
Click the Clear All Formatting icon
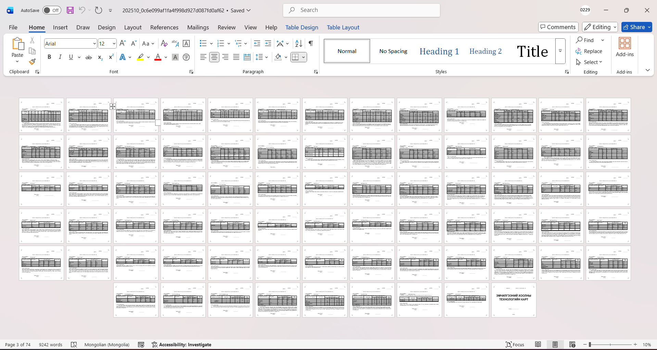[x=164, y=43]
